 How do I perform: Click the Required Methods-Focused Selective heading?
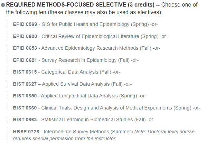(80, 5)
